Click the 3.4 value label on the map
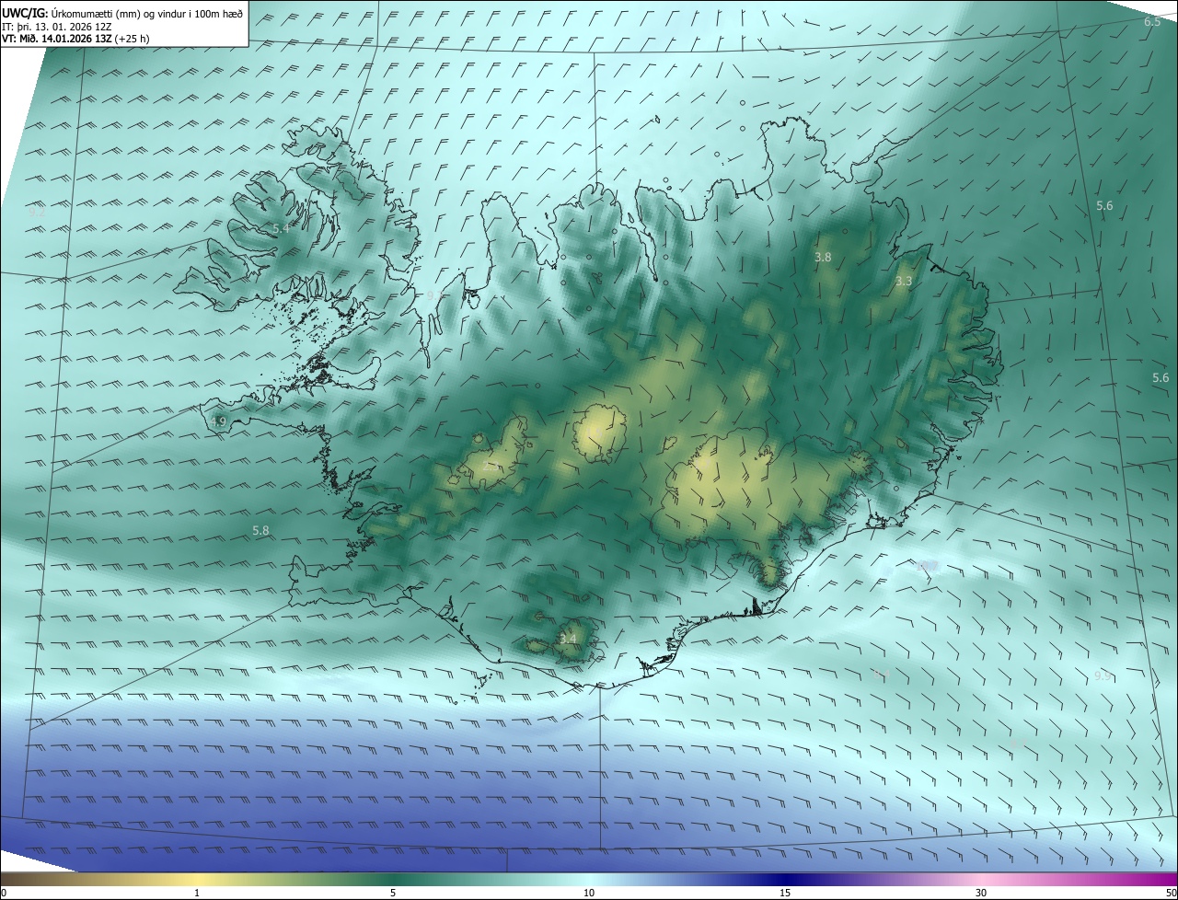Image resolution: width=1178 pixels, height=900 pixels. [x=568, y=639]
